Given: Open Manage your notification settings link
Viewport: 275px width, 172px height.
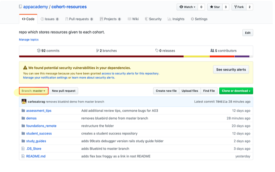Looking at the screenshot, I should [x=45, y=77].
